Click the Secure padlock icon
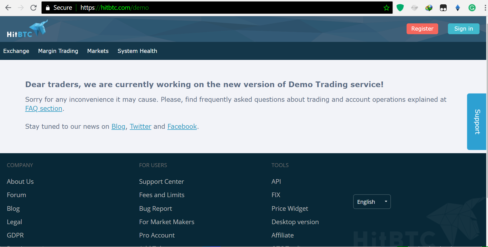This screenshot has width=488, height=247. tap(48, 8)
